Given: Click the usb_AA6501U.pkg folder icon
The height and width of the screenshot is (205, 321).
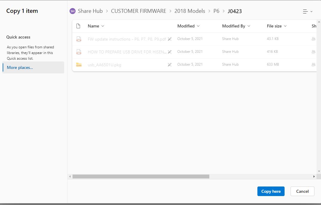Looking at the screenshot, I should coord(79,64).
